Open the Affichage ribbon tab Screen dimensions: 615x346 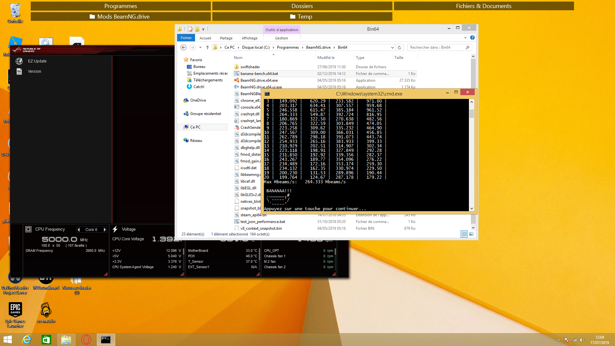(x=250, y=38)
